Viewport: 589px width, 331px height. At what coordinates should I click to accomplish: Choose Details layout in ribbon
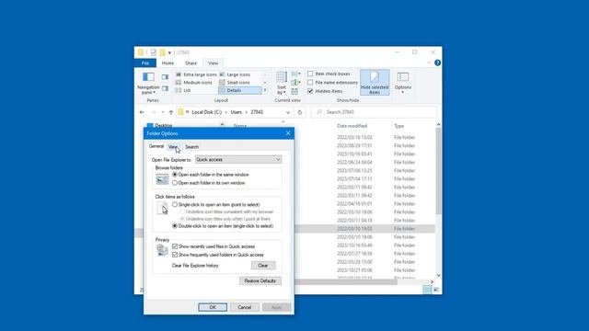239,90
